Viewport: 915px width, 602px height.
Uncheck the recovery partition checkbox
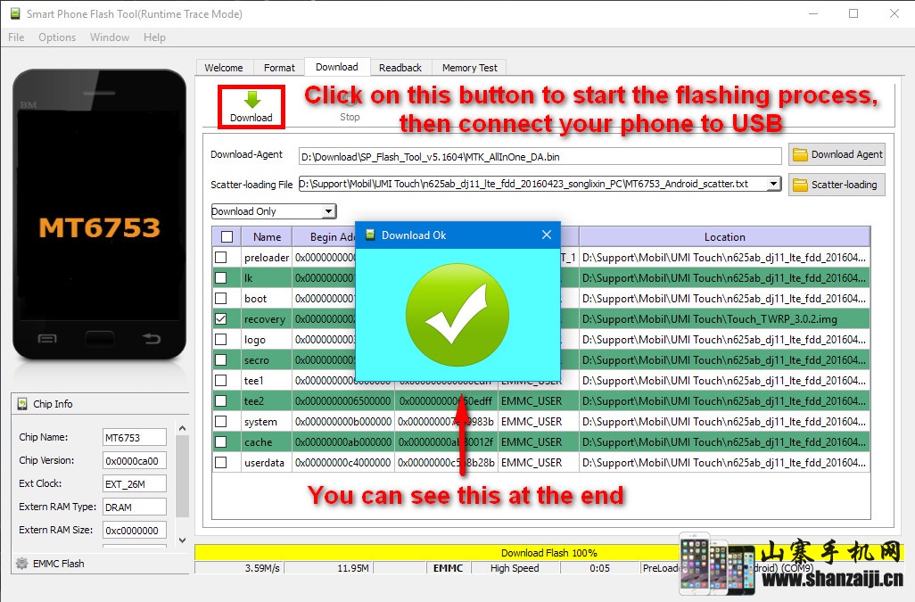(221, 318)
